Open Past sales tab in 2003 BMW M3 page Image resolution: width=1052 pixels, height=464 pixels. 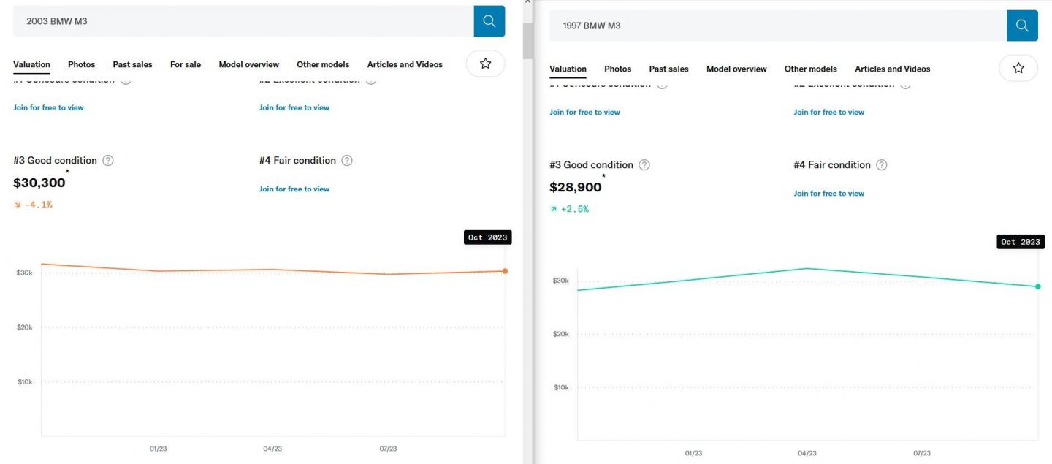click(x=132, y=64)
